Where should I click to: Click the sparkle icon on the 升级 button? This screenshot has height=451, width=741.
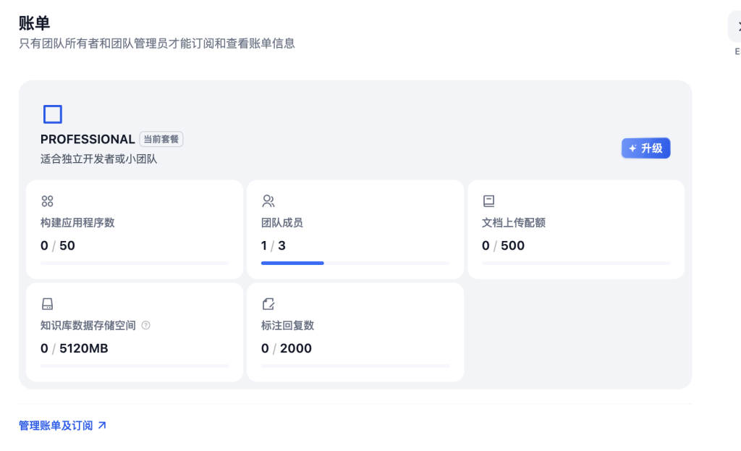pyautogui.click(x=632, y=148)
